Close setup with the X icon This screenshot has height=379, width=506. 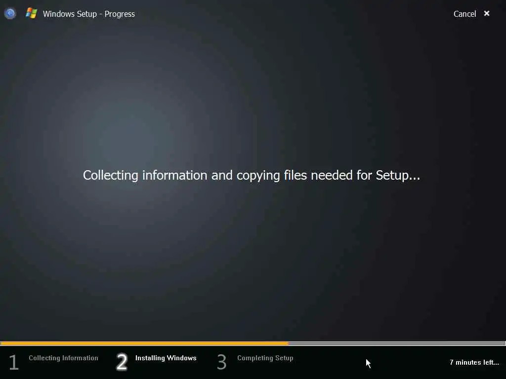(487, 13)
